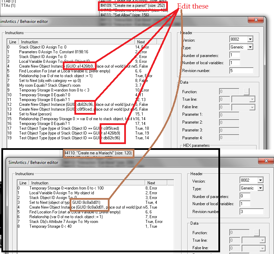This screenshot has height=254, width=274.
Task: Click the Number of parameters field showing 0 in the lower editor
Action: tap(245, 196)
